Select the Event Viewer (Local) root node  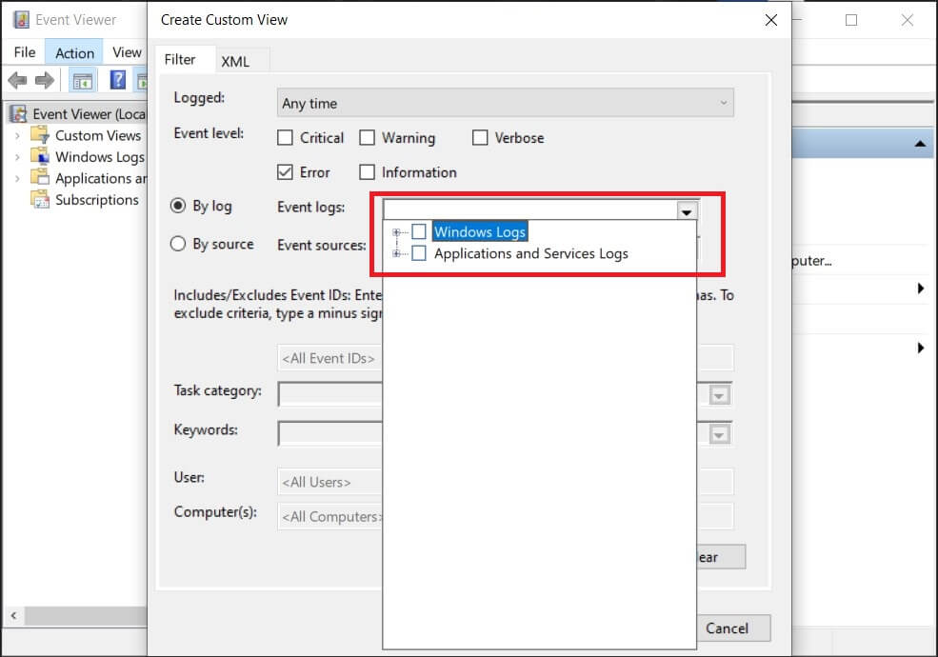point(83,113)
